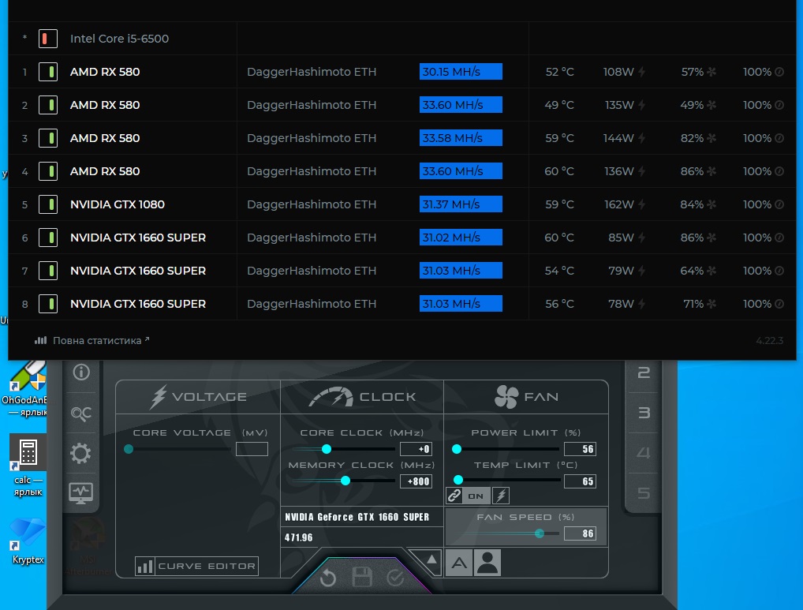Toggle the device switch for row 1 AMD RX 580

click(48, 72)
